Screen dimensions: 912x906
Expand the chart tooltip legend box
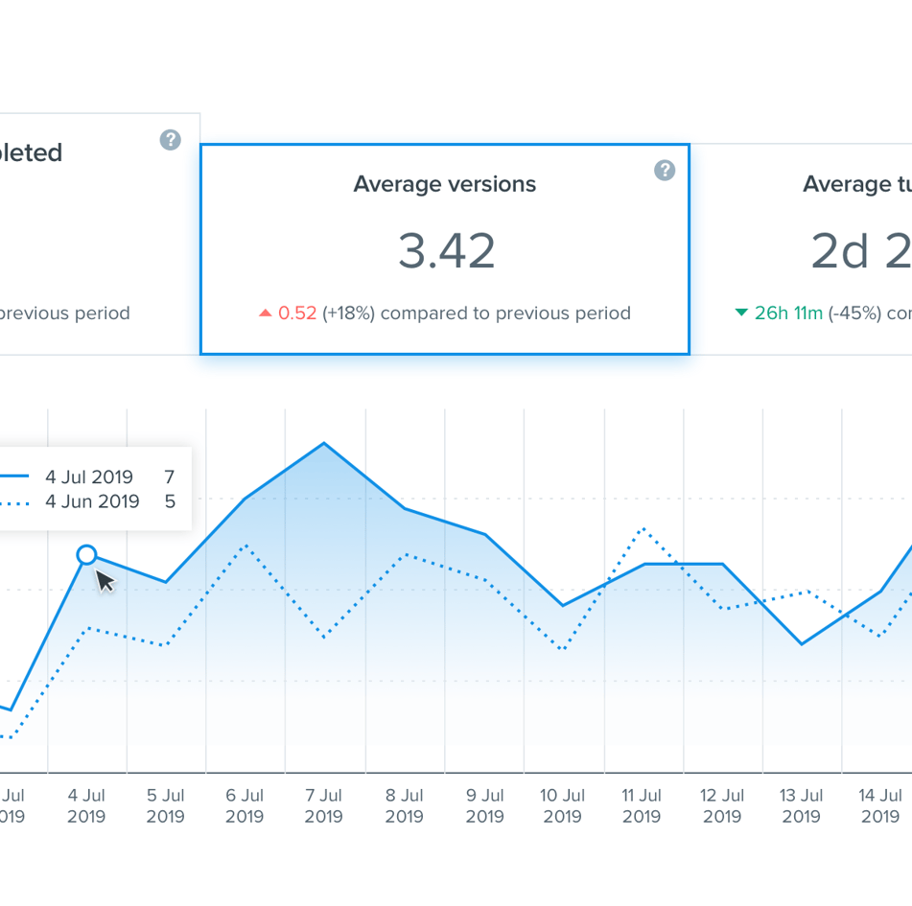tap(96, 489)
